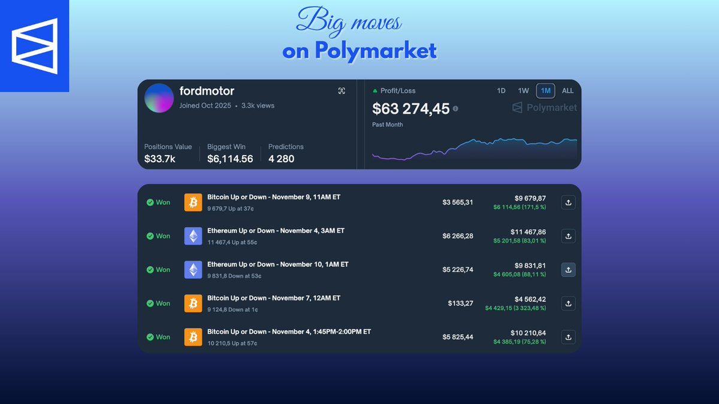Viewport: 719px width, 404px height.
Task: Click the blue logo in the corner
Action: [34, 46]
